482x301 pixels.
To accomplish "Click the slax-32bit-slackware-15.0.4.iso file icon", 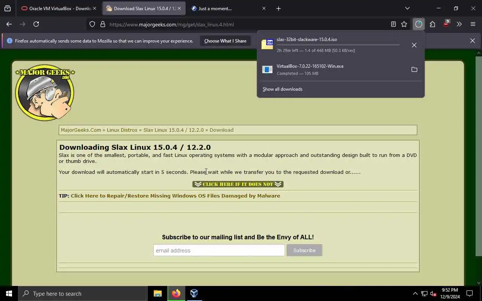I will point(267,44).
